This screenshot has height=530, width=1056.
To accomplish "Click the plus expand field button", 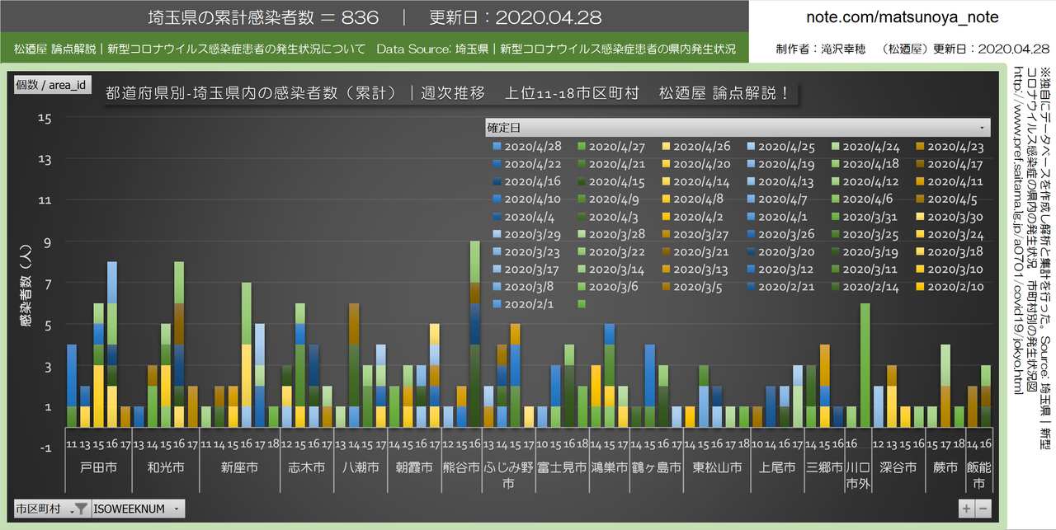I will click(x=966, y=509).
